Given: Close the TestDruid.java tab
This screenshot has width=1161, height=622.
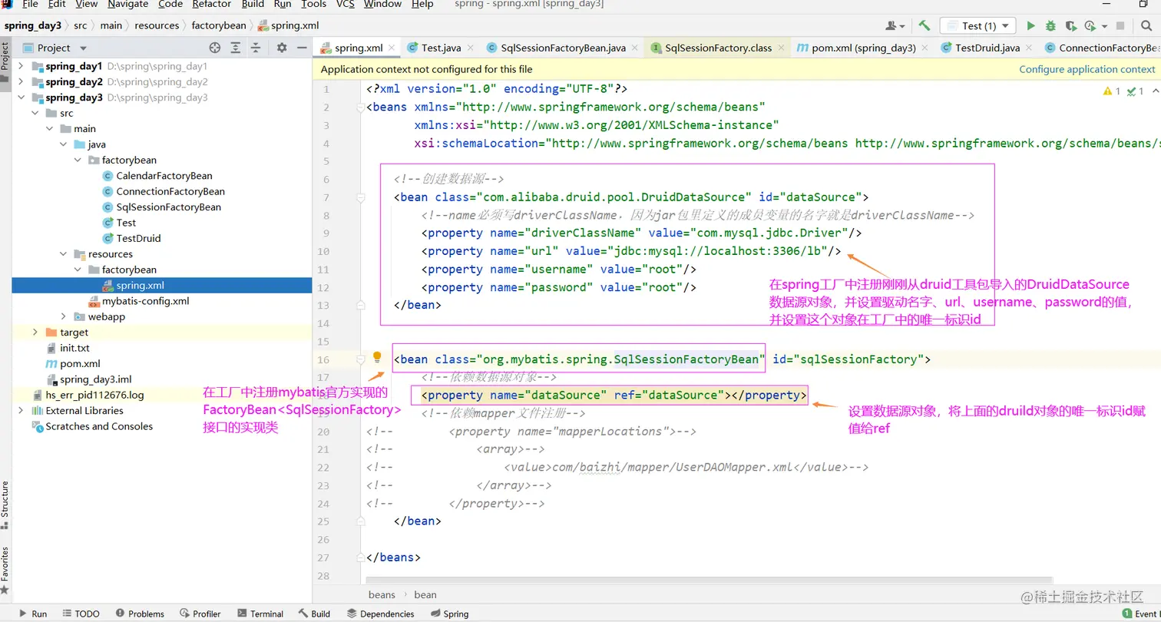Looking at the screenshot, I should coord(1028,48).
